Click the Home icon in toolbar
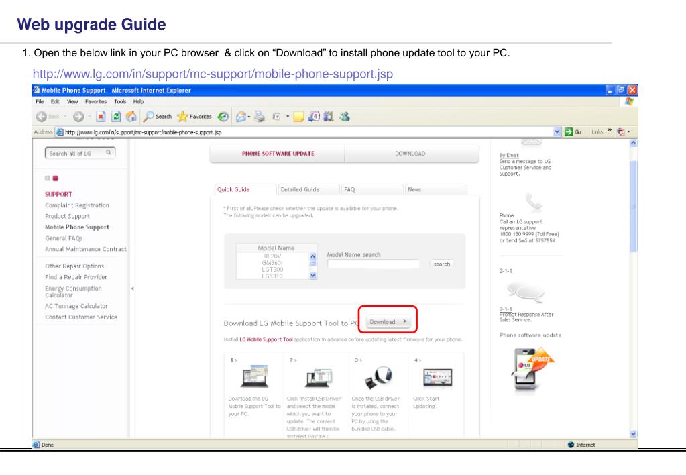Screen dimensions: 686x475 [x=131, y=117]
